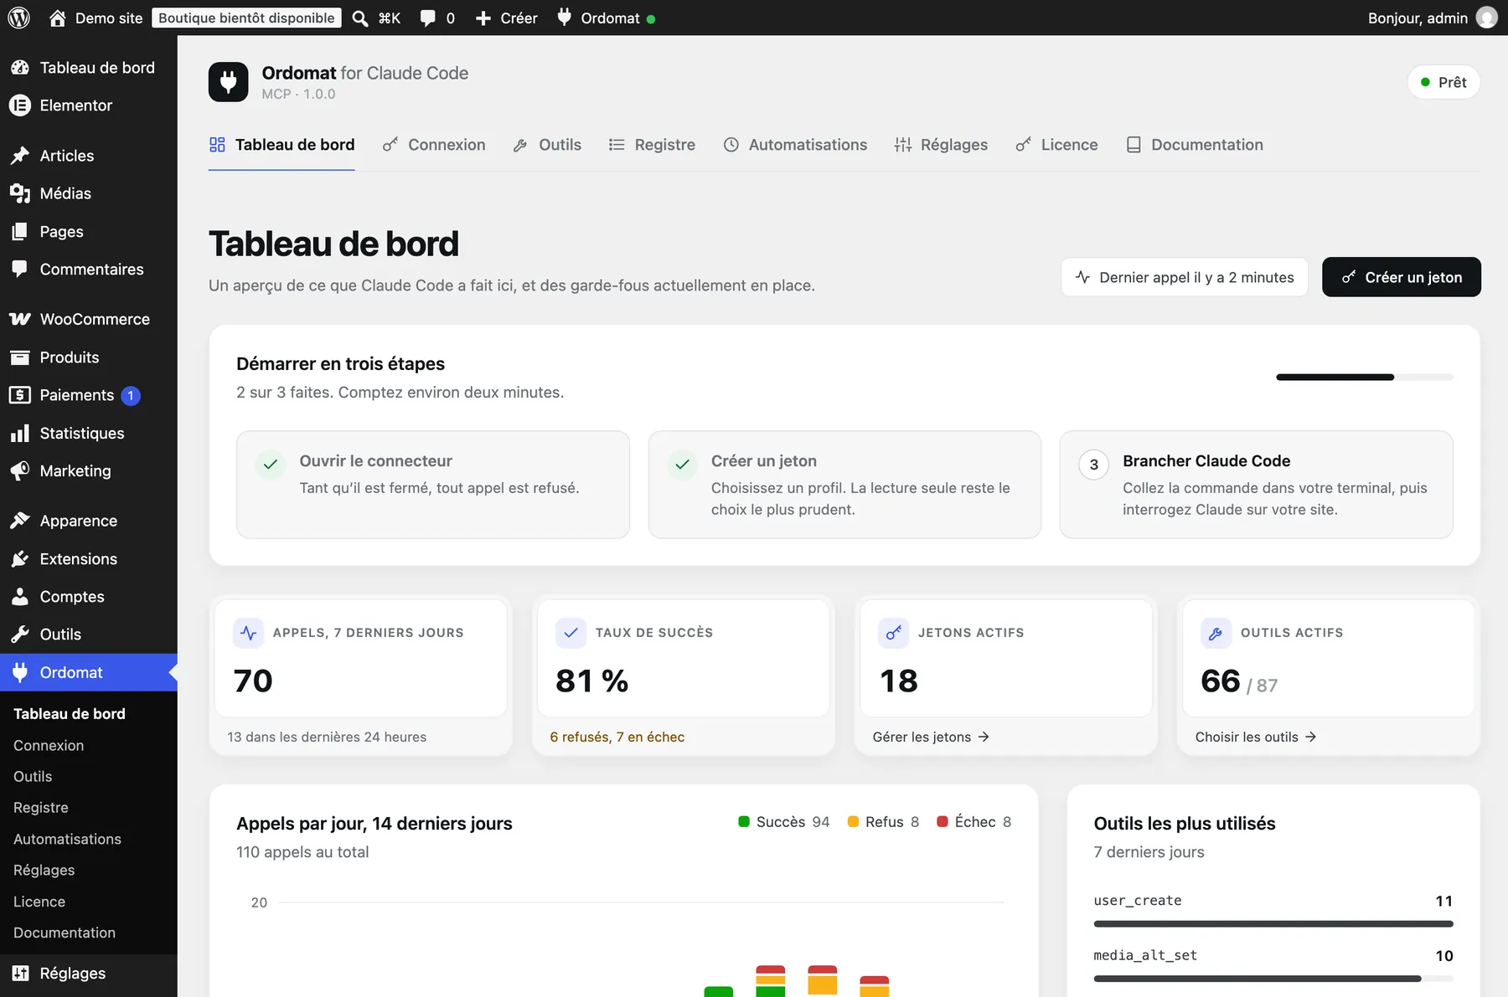Screen dimensions: 1508x997
Task: Open the search ⌘K command palette
Action: [376, 18]
